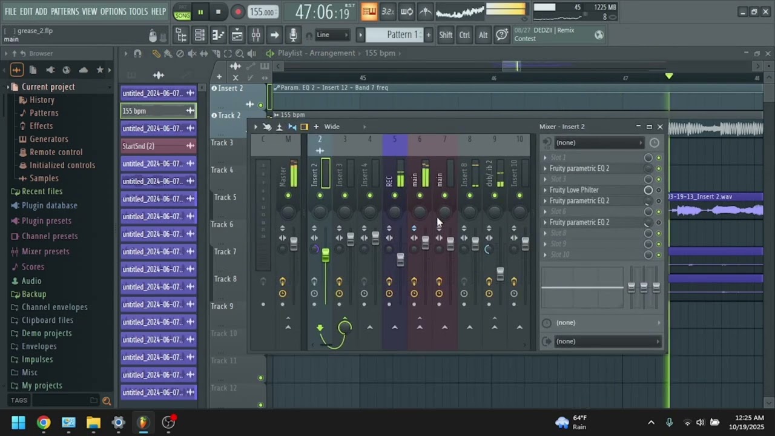Image resolution: width=775 pixels, height=436 pixels.
Task: Toggle enable light for mixer Slot 1
Action: (659, 158)
